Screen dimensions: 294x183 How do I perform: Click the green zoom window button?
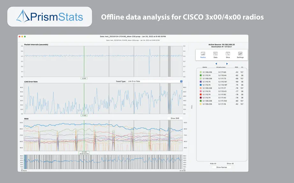click(x=25, y=37)
